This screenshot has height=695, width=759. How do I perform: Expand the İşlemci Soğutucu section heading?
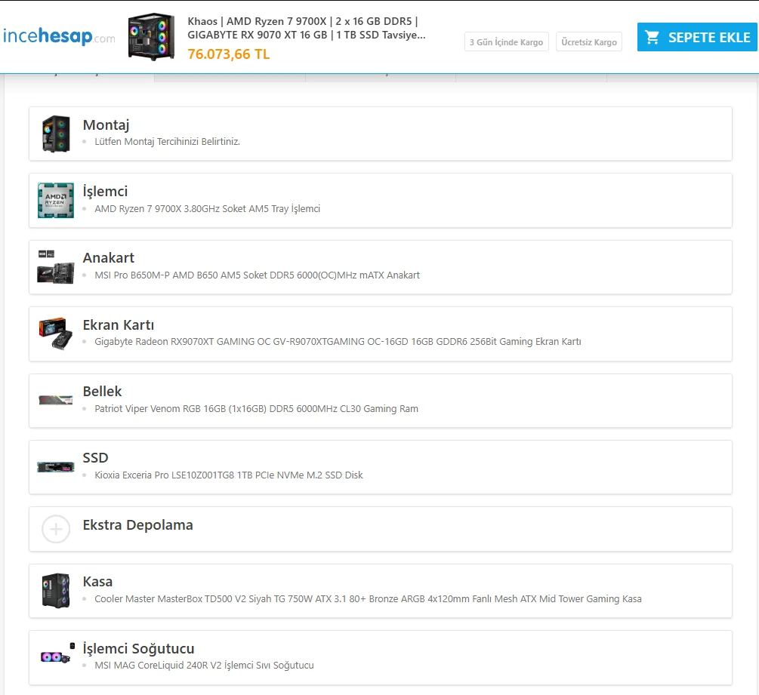click(x=138, y=648)
